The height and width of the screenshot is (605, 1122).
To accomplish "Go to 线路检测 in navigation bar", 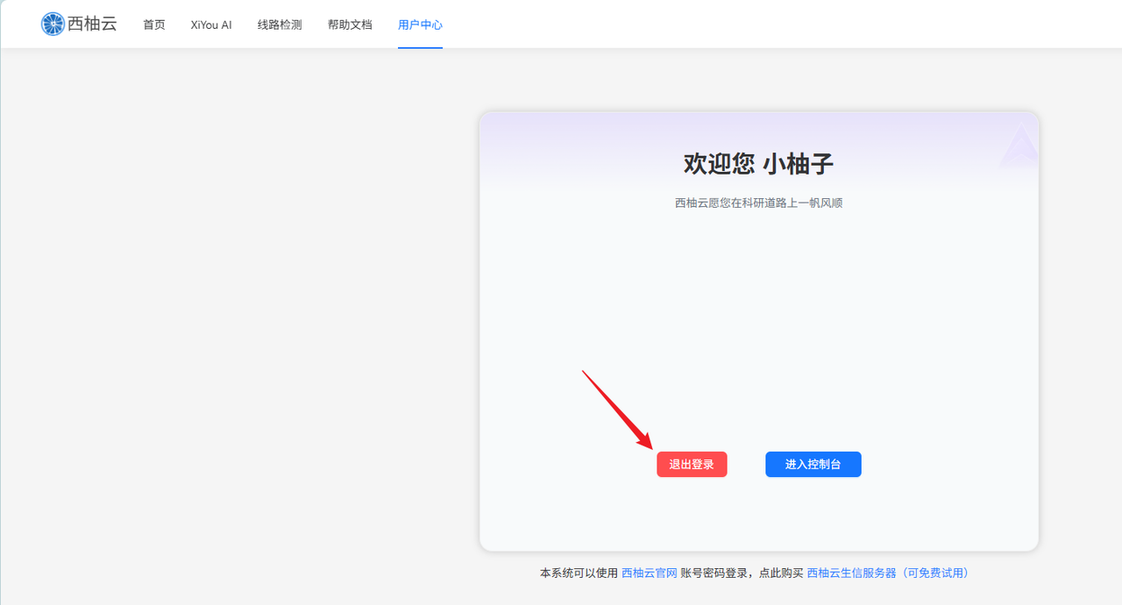I will 280,25.
